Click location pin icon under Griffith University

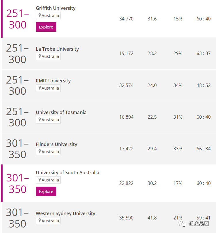(40, 15)
